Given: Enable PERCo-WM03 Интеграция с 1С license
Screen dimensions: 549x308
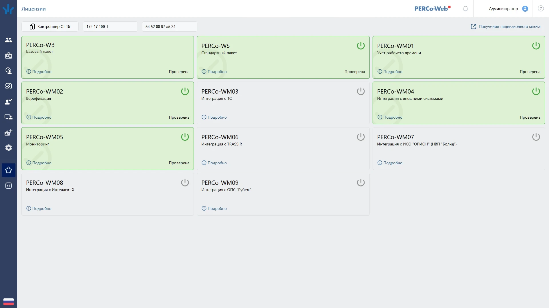Looking at the screenshot, I should pos(361,91).
